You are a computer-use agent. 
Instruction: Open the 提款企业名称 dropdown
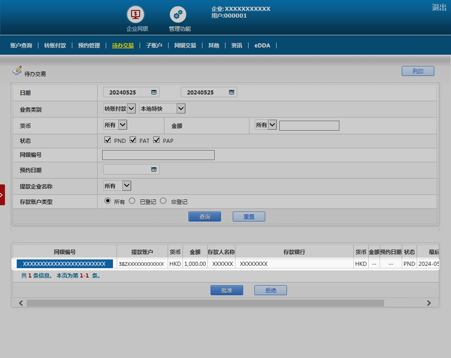click(x=117, y=186)
